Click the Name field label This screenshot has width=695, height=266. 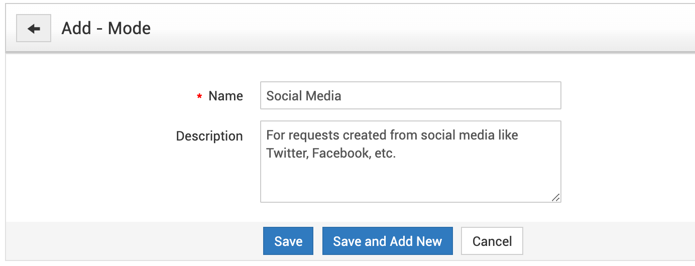[x=225, y=96]
